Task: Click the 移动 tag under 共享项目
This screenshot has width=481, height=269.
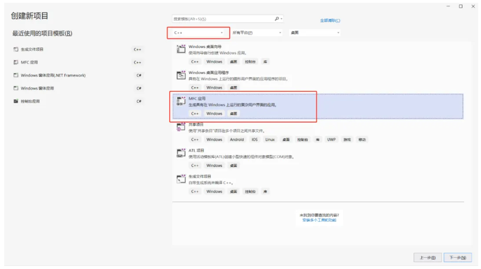Action: click(362, 140)
